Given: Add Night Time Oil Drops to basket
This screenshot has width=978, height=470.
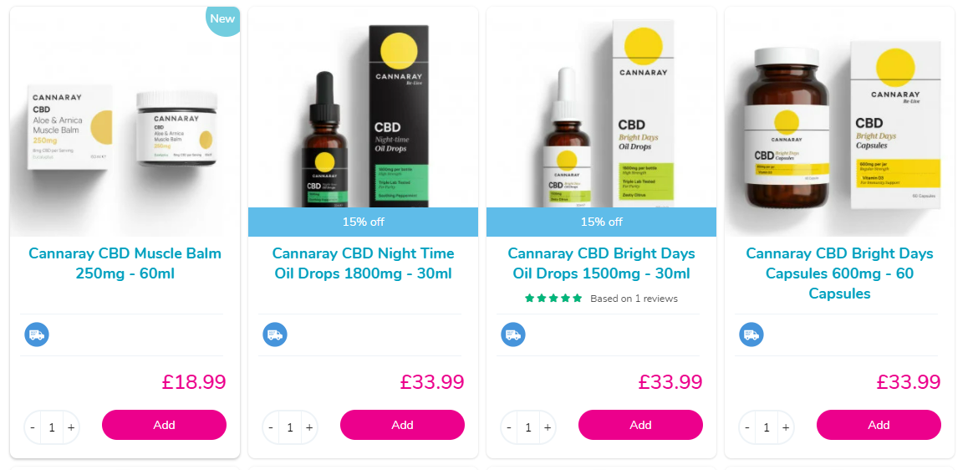Looking at the screenshot, I should pos(402,425).
